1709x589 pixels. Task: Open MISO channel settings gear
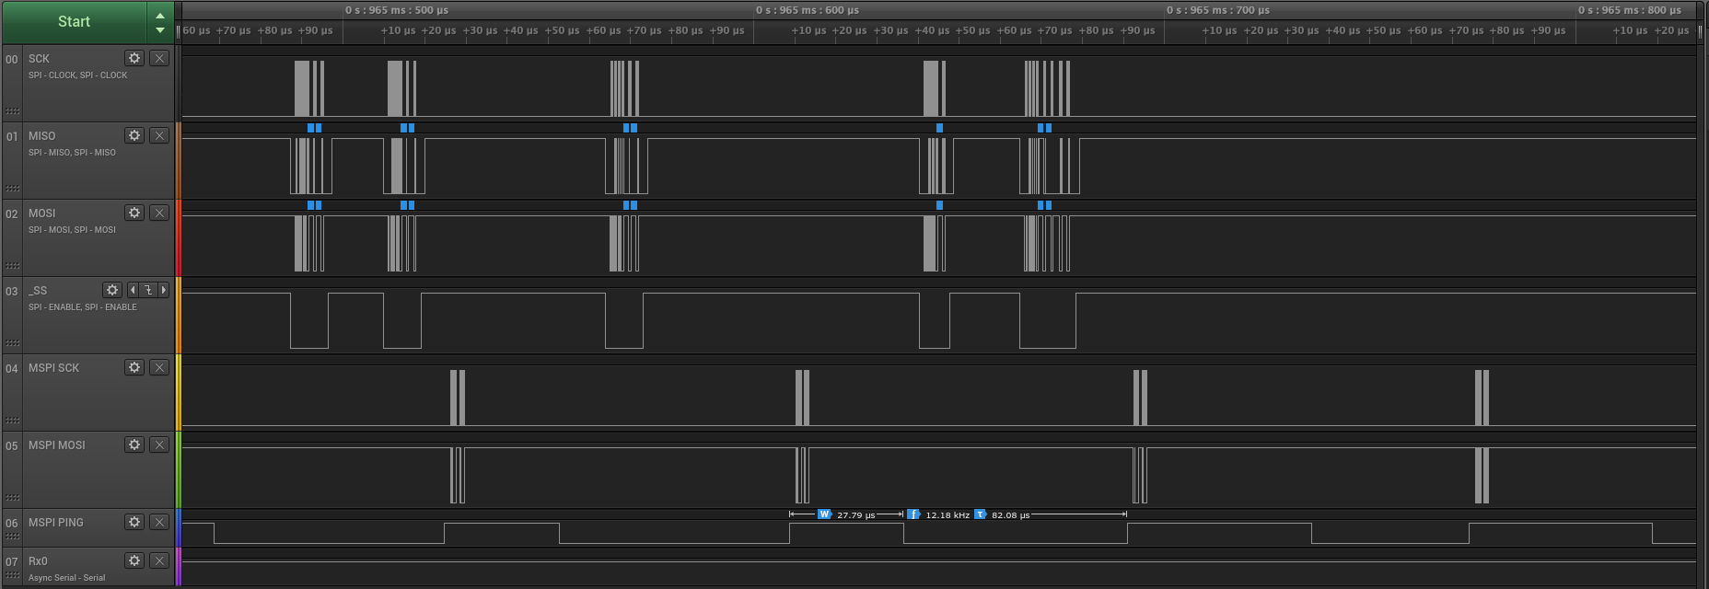click(134, 135)
